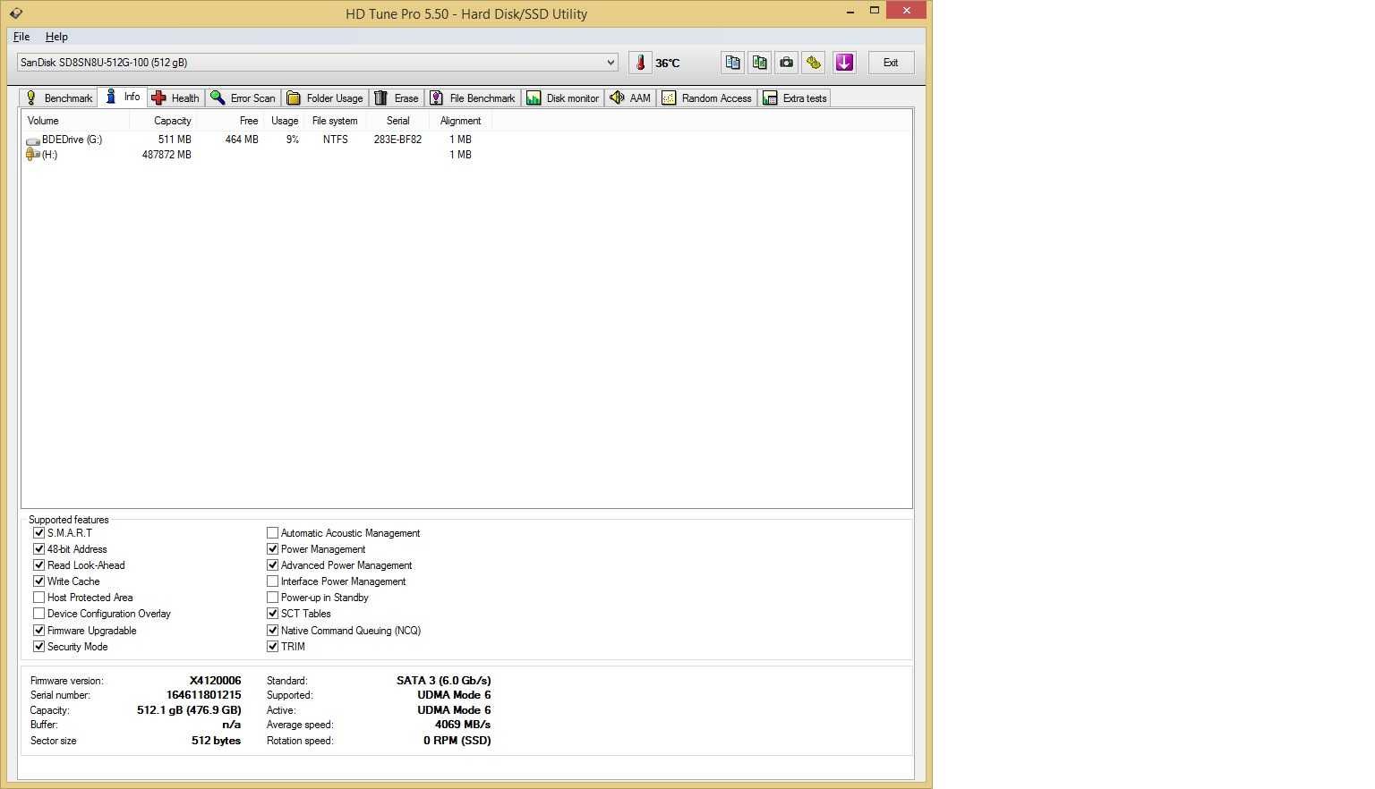
Task: Open the Random Access tab
Action: pyautogui.click(x=707, y=98)
